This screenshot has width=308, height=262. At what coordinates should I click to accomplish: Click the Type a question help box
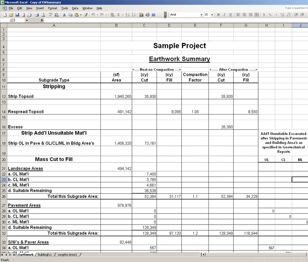click(x=295, y=8)
